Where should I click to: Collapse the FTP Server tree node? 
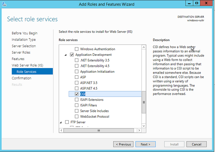pos(61,122)
